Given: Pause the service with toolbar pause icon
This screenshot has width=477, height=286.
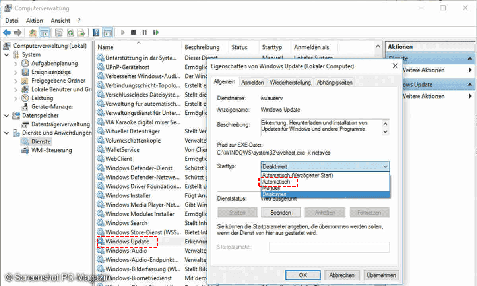Looking at the screenshot, I should (x=145, y=33).
